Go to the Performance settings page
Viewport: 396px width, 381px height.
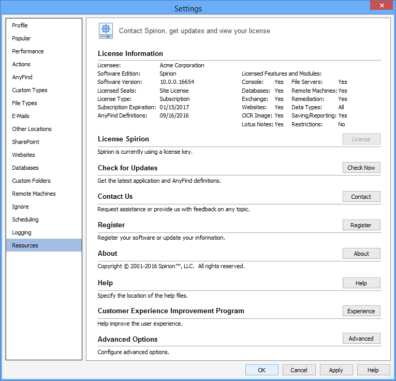28,51
